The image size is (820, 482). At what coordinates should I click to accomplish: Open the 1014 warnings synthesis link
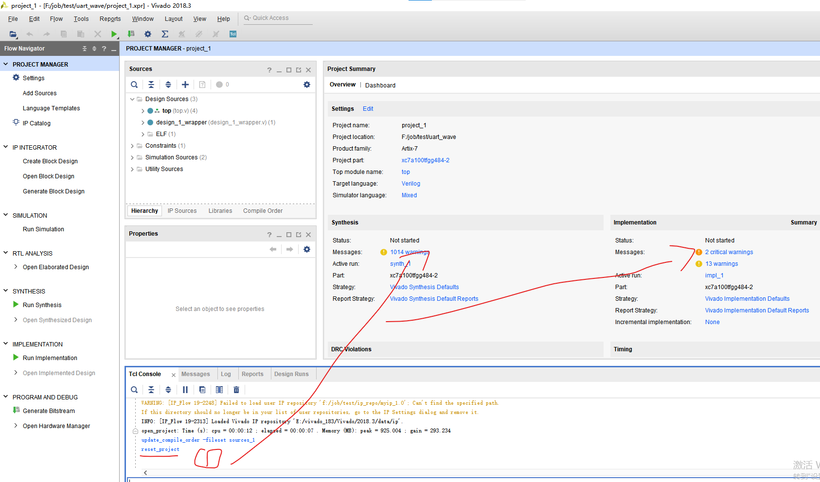pyautogui.click(x=410, y=252)
